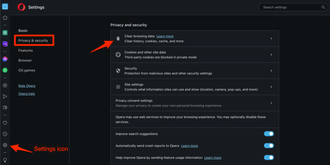330x165 pixels.
Task: Expand Cookies and other site data arrow
Action: [x=271, y=55]
